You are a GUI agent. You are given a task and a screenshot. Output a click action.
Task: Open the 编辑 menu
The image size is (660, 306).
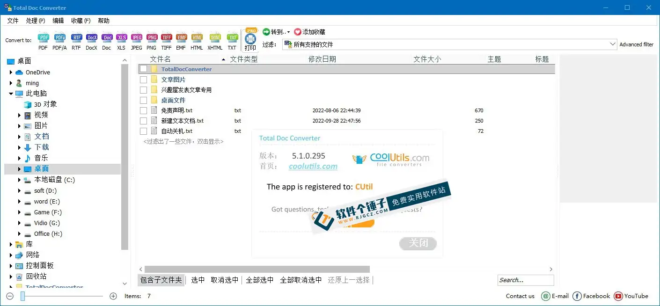(x=58, y=21)
